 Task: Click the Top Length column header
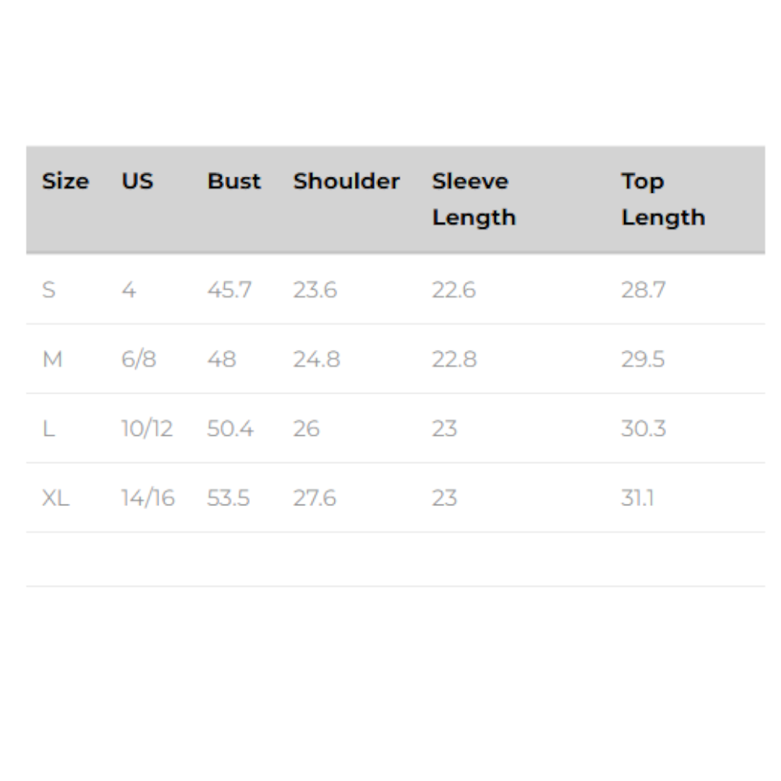pos(663,199)
